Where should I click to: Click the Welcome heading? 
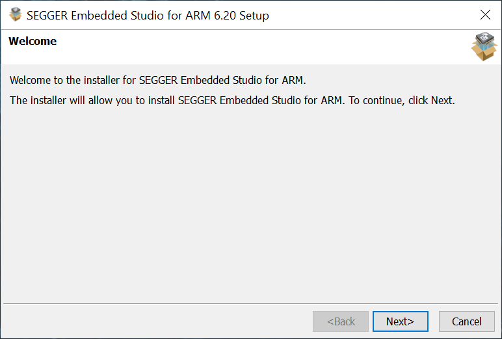click(33, 41)
